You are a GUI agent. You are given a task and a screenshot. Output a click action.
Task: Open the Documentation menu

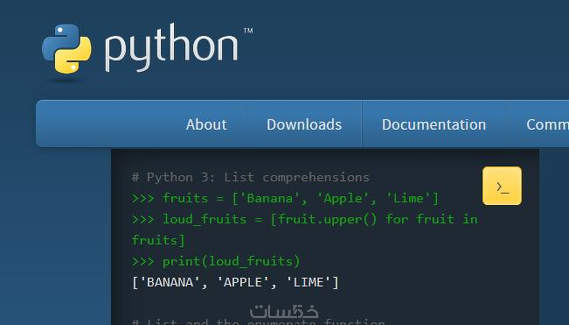(x=434, y=125)
